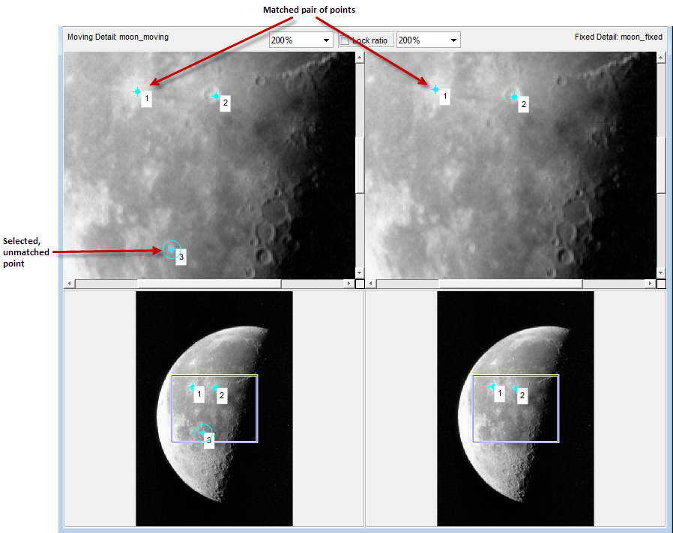Select control point 1 in fixed detail image
Screen dimensions: 673x533
(435, 88)
